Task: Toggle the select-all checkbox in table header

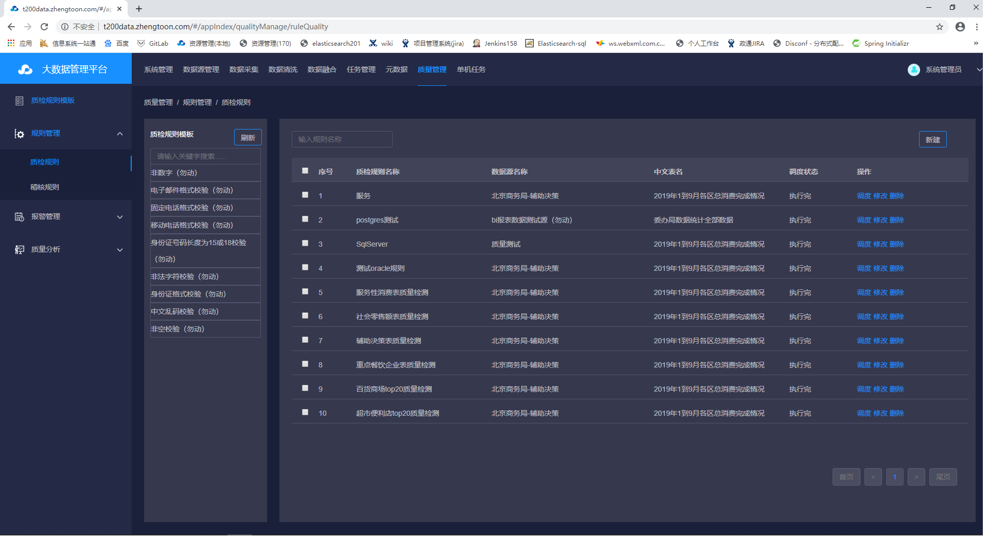Action: pos(305,171)
